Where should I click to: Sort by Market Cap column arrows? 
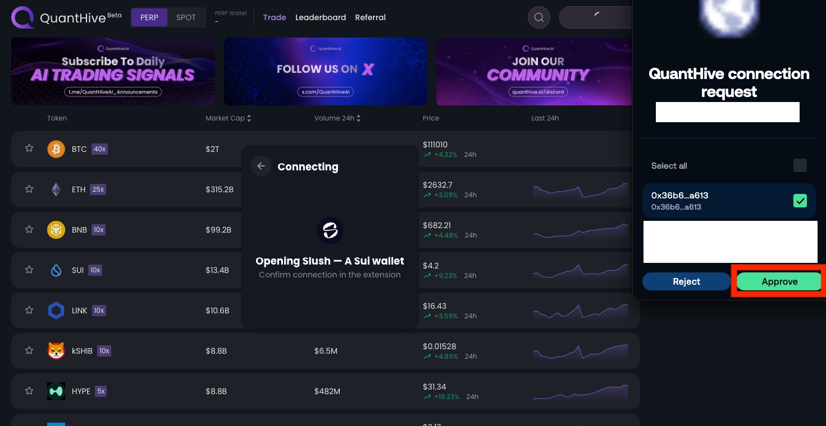pyautogui.click(x=249, y=118)
